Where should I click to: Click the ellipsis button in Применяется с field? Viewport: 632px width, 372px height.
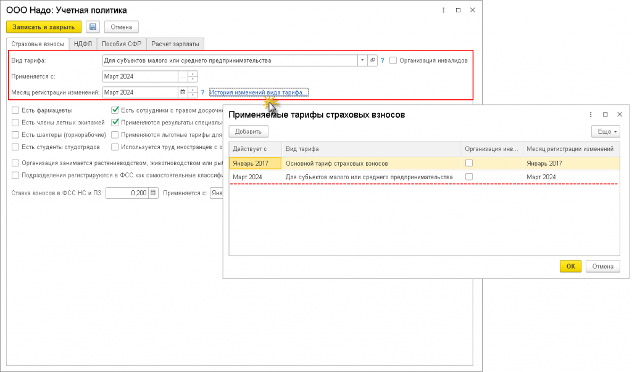click(x=183, y=76)
